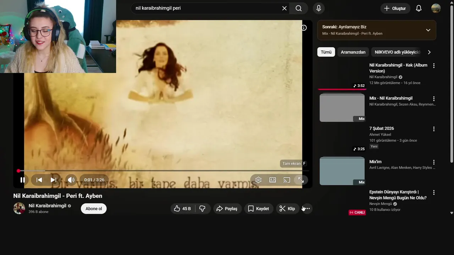Save video using Kaydet

(259, 209)
